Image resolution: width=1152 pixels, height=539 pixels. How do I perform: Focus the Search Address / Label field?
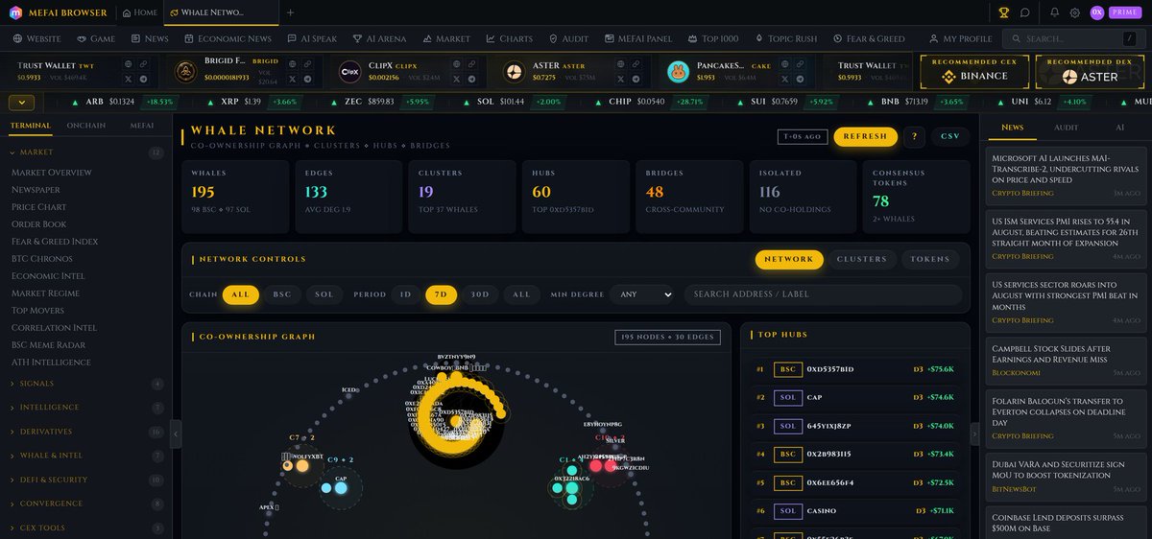(823, 294)
